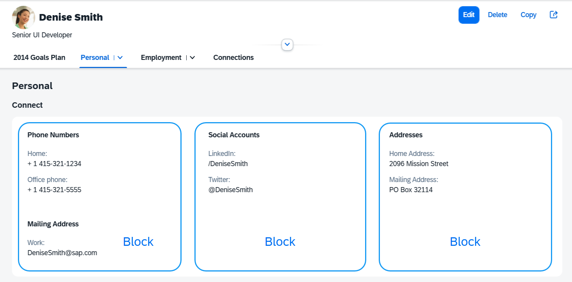Click the DeniseSmith@sap.com email
Viewport: 572px width, 282px height.
click(x=62, y=253)
